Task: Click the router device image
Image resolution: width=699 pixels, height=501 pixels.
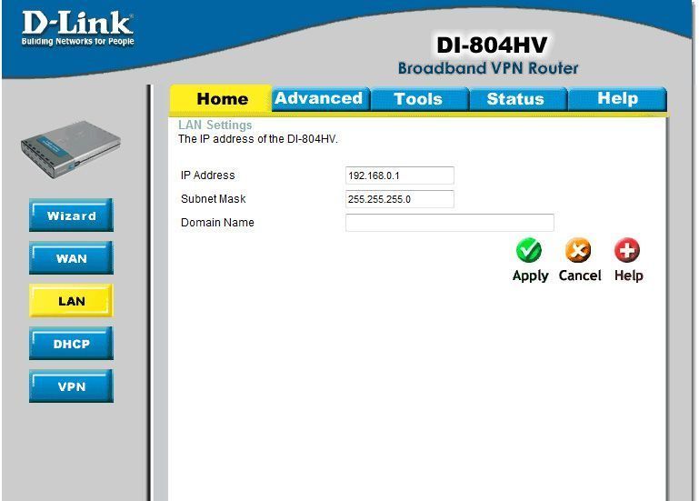Action: (x=71, y=149)
